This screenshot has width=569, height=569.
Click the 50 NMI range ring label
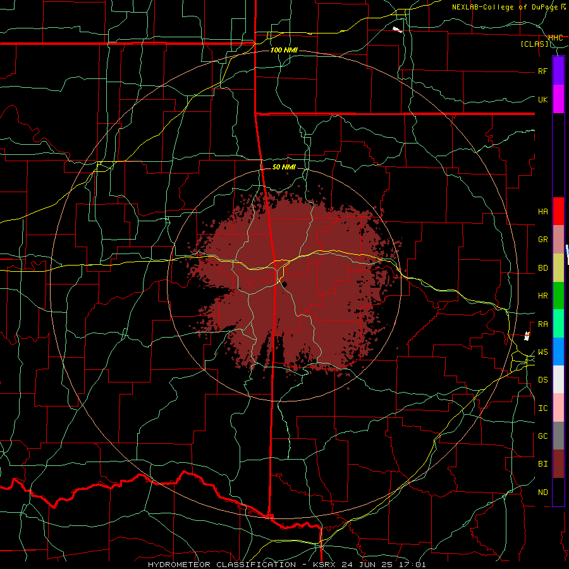284,167
